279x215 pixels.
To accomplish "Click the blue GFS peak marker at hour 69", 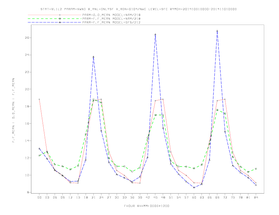I will pyautogui.click(x=217, y=31).
